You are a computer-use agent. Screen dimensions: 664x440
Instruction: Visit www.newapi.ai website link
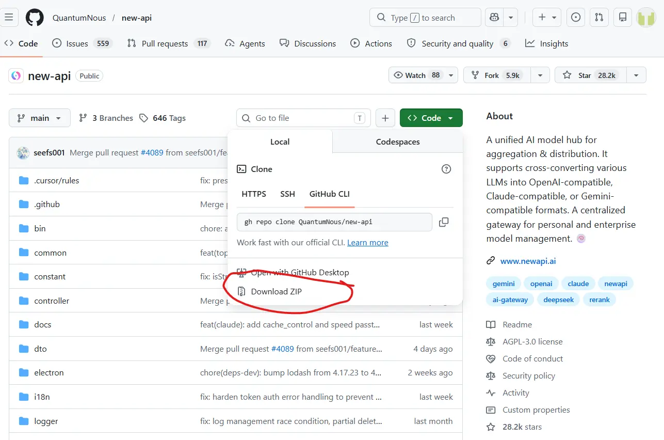(x=528, y=261)
